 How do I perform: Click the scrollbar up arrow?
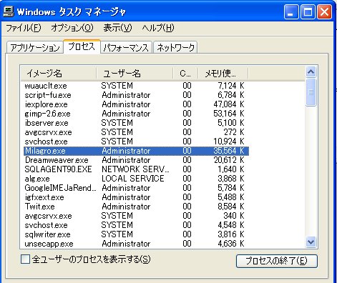pyautogui.click(x=311, y=72)
